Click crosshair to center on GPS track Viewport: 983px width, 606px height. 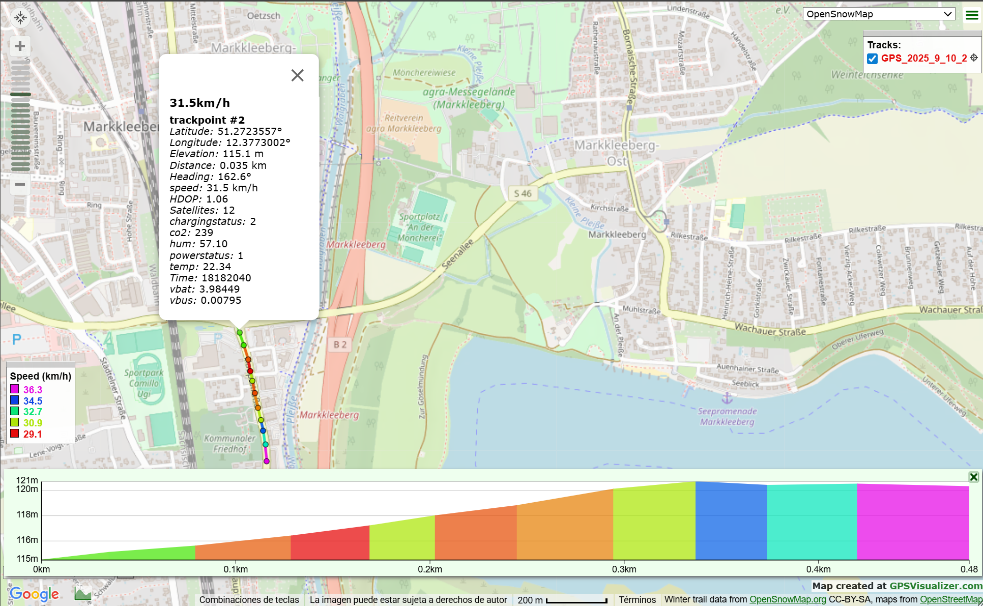click(x=974, y=58)
